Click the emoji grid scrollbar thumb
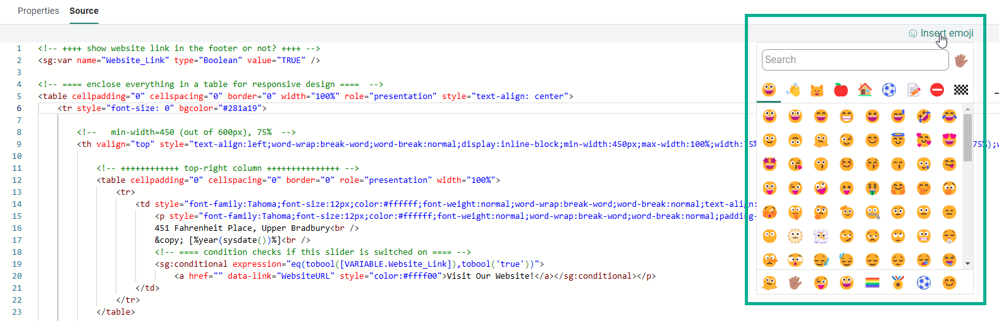Screen dimensions: 999x321 967,137
